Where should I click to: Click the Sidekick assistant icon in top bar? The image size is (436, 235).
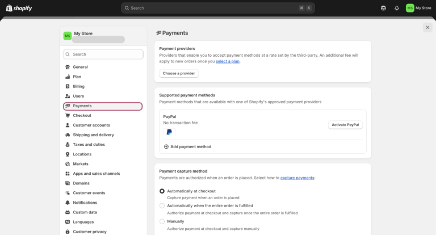point(383,8)
